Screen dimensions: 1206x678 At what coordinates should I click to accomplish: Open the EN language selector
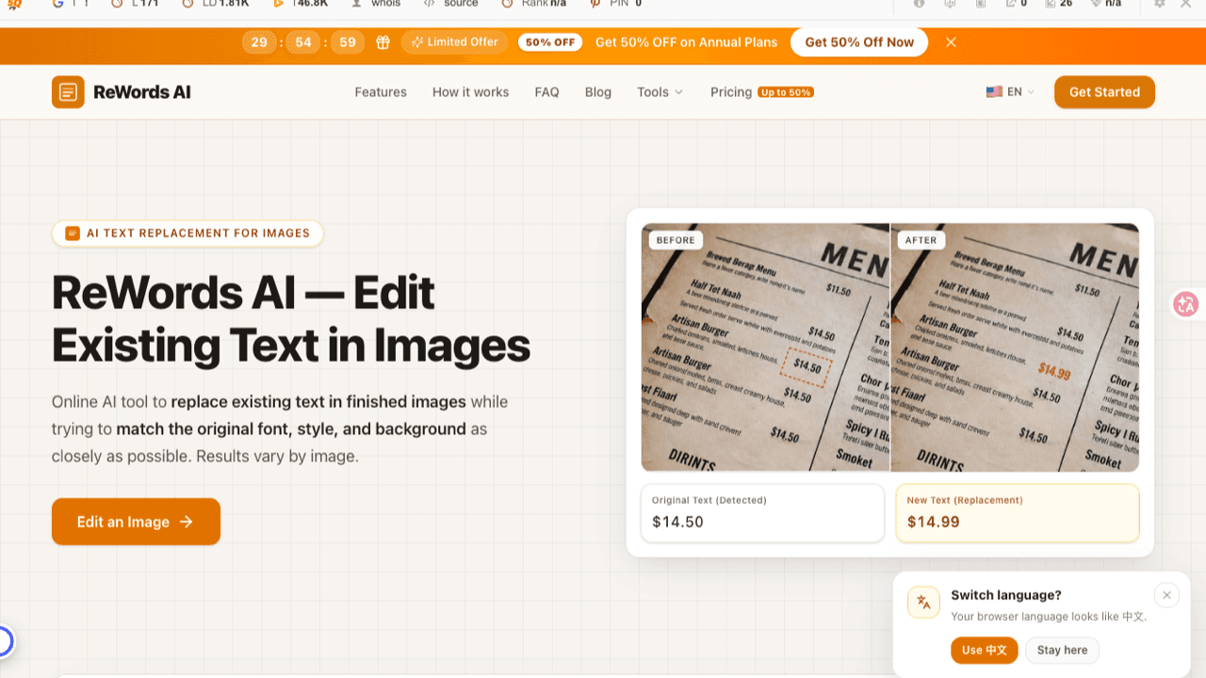click(x=1010, y=92)
